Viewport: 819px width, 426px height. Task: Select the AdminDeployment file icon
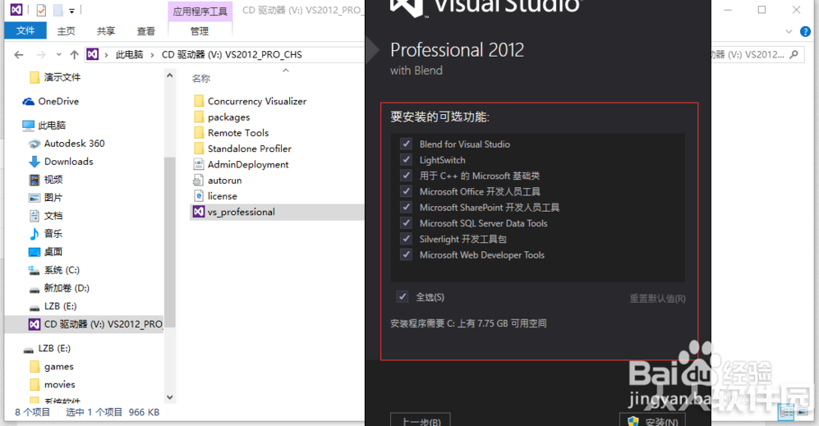pos(199,164)
